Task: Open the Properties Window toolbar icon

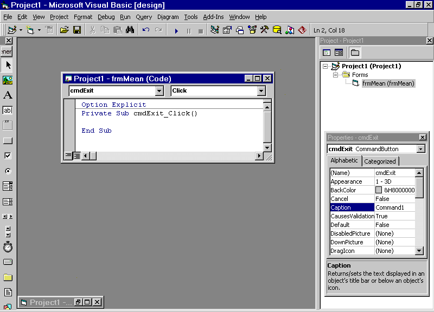Action: tap(227, 30)
